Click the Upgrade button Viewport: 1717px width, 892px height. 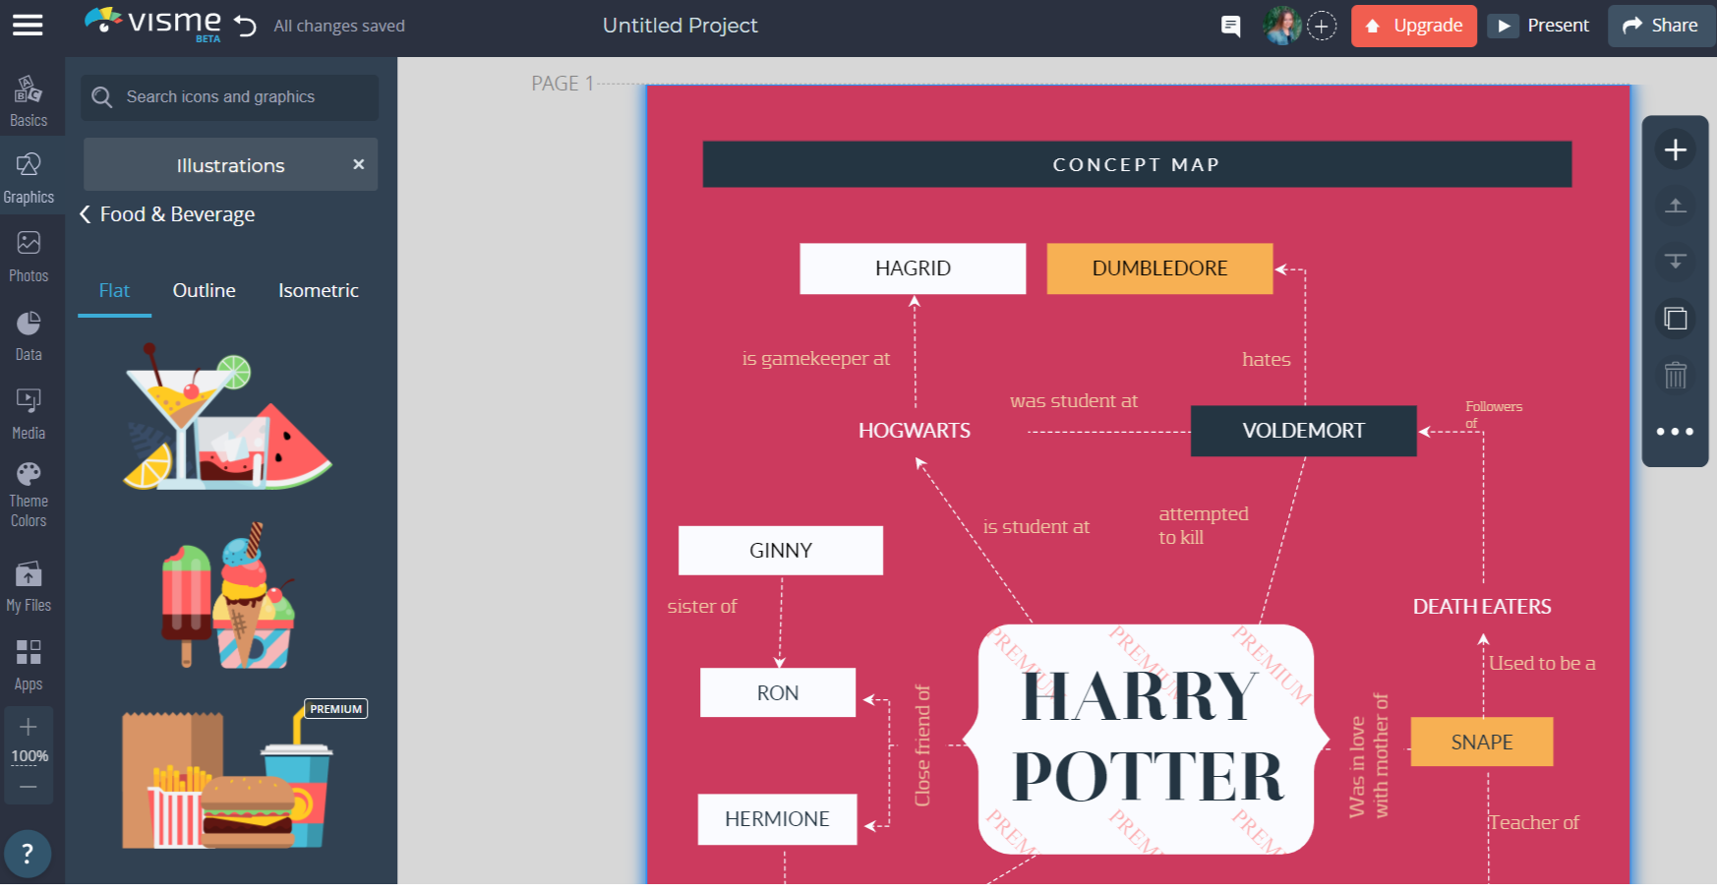[1413, 26]
